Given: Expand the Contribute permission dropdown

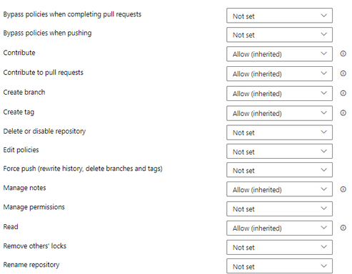Looking at the screenshot, I should point(279,54).
